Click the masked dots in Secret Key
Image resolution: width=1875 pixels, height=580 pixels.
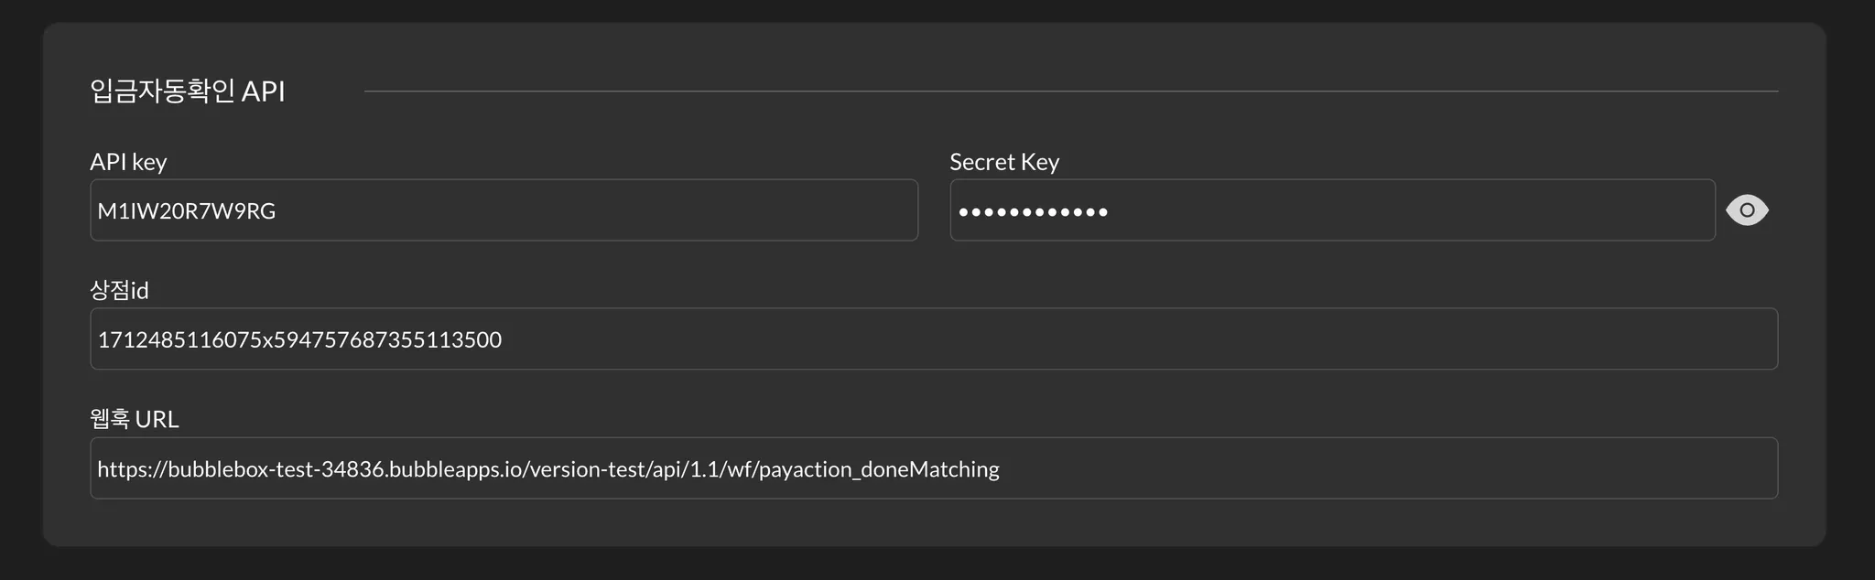[1033, 212]
